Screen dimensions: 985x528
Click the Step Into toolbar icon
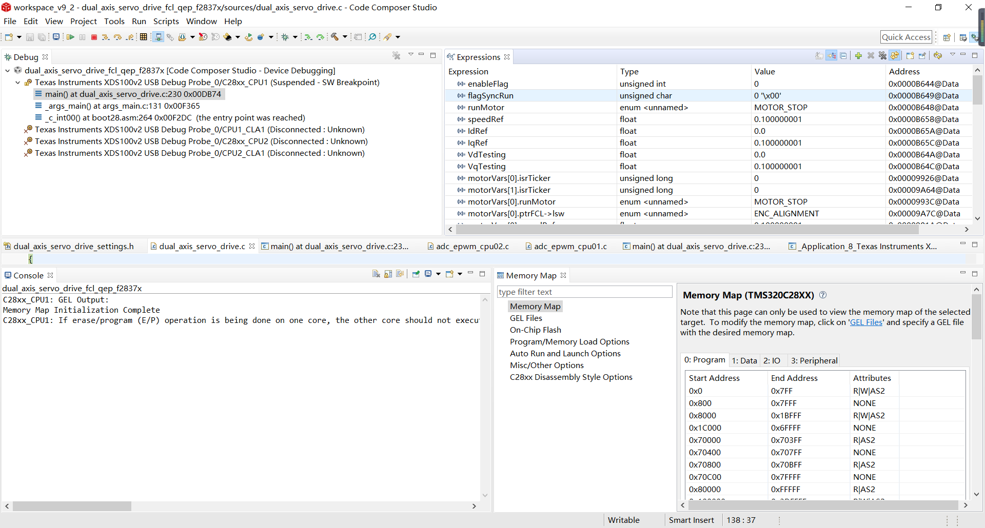105,37
